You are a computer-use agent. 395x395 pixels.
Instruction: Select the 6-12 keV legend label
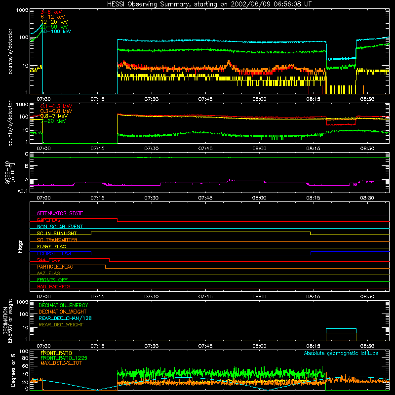[x=53, y=17]
